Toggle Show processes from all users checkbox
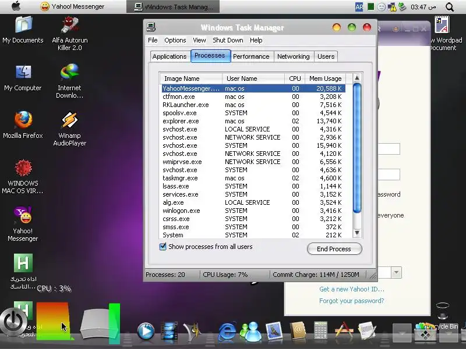Viewport: 466px width, 349px height. pos(163,247)
